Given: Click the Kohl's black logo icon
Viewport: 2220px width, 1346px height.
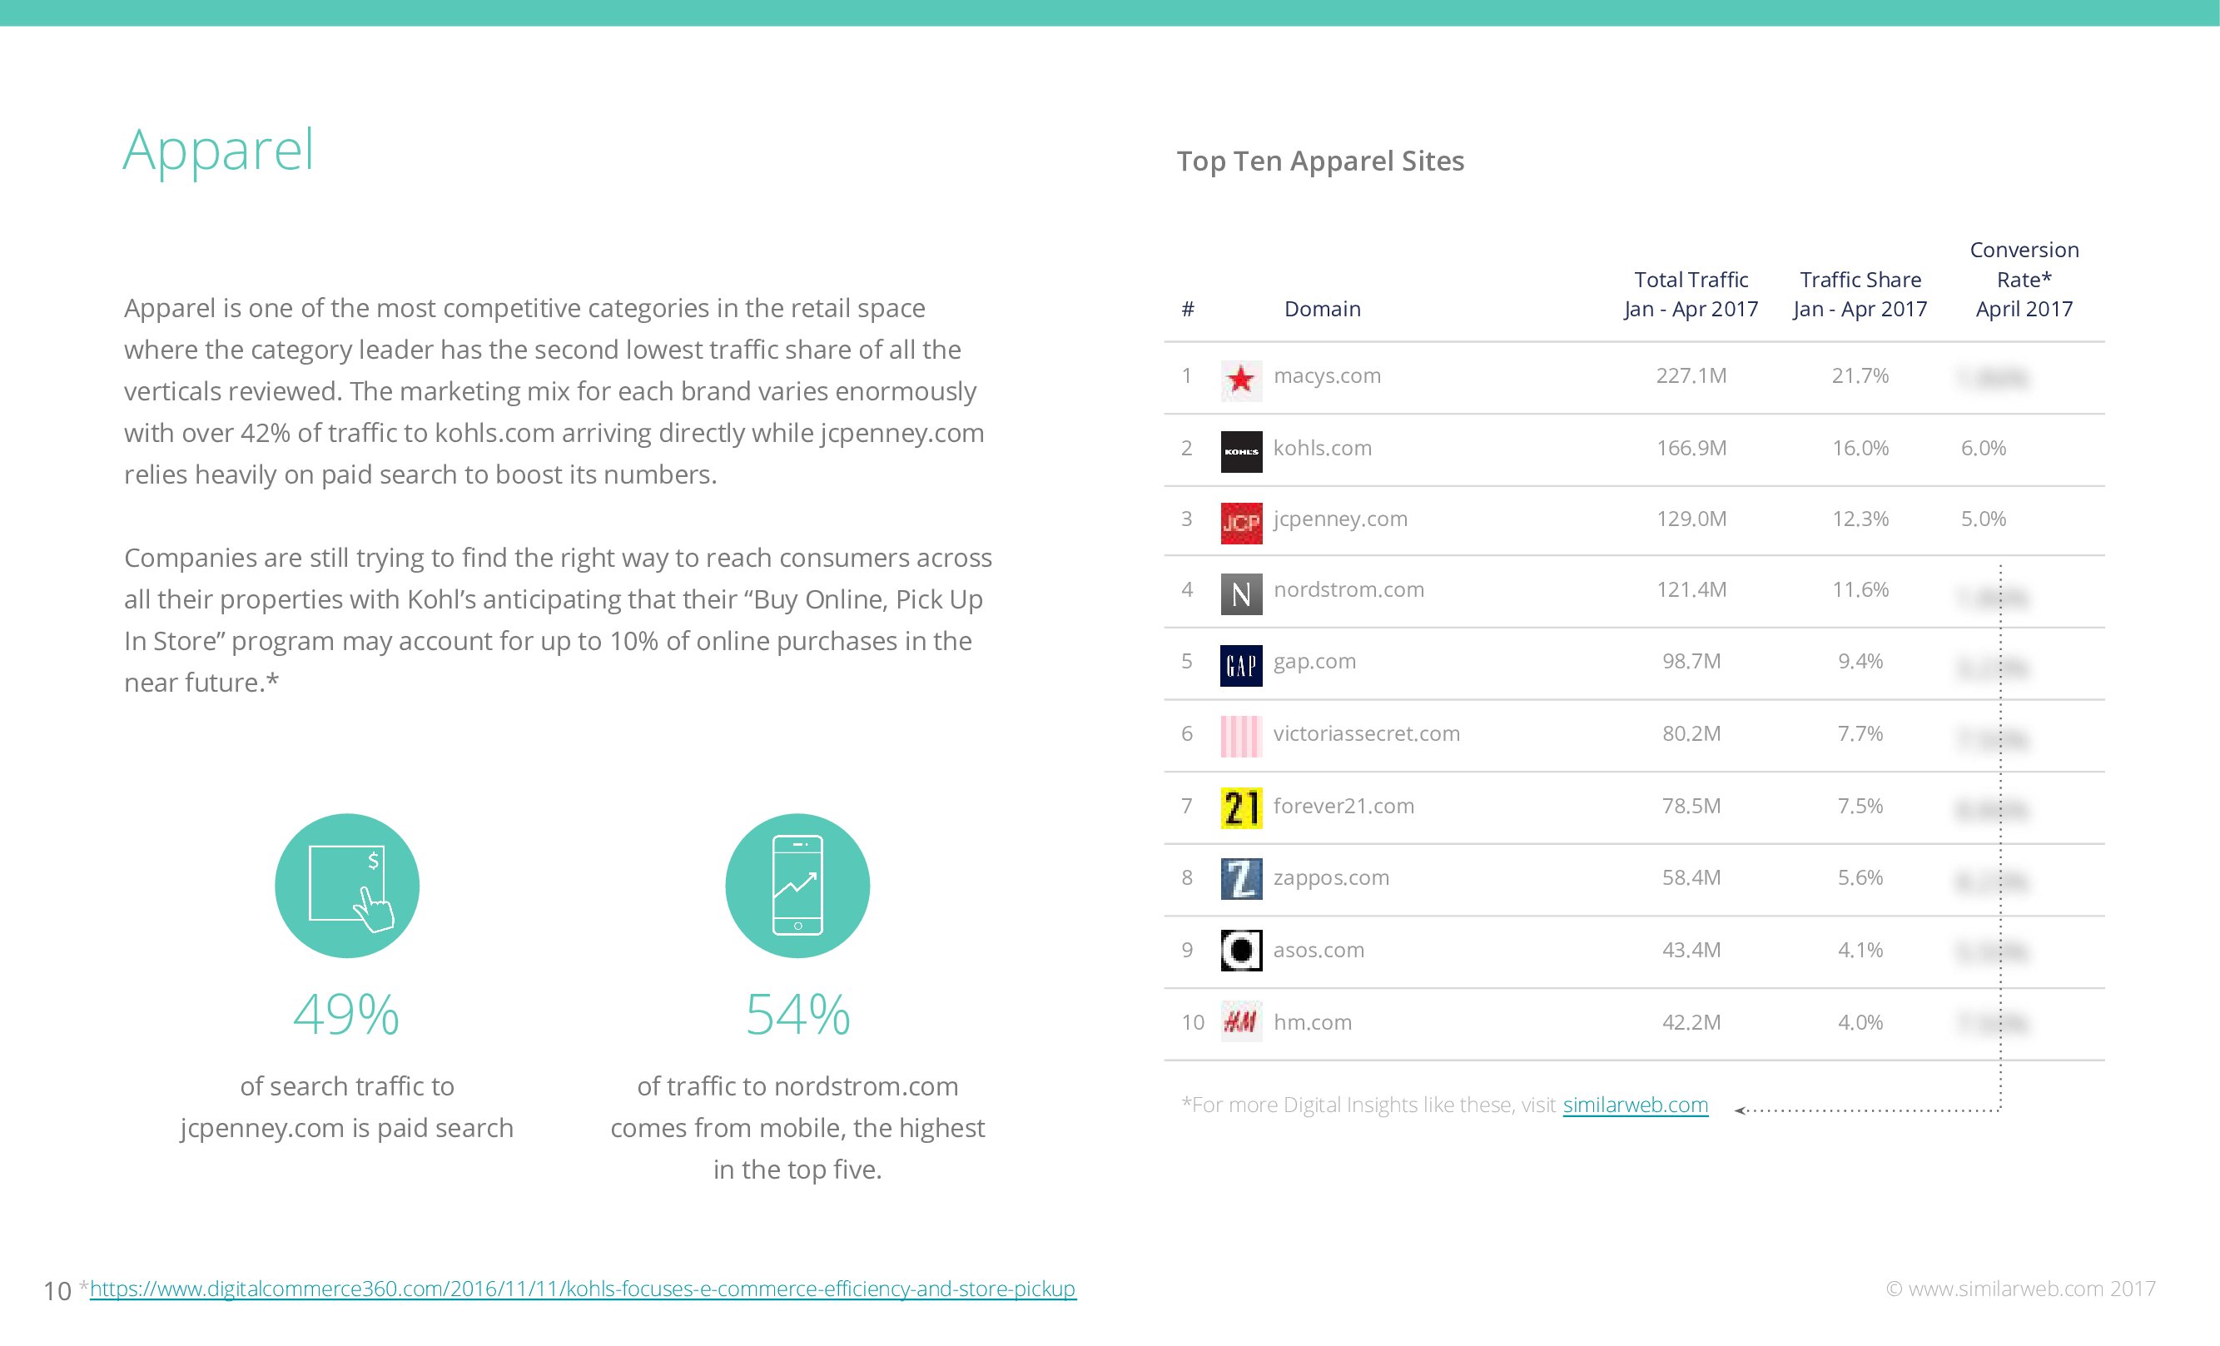Looking at the screenshot, I should tap(1240, 450).
